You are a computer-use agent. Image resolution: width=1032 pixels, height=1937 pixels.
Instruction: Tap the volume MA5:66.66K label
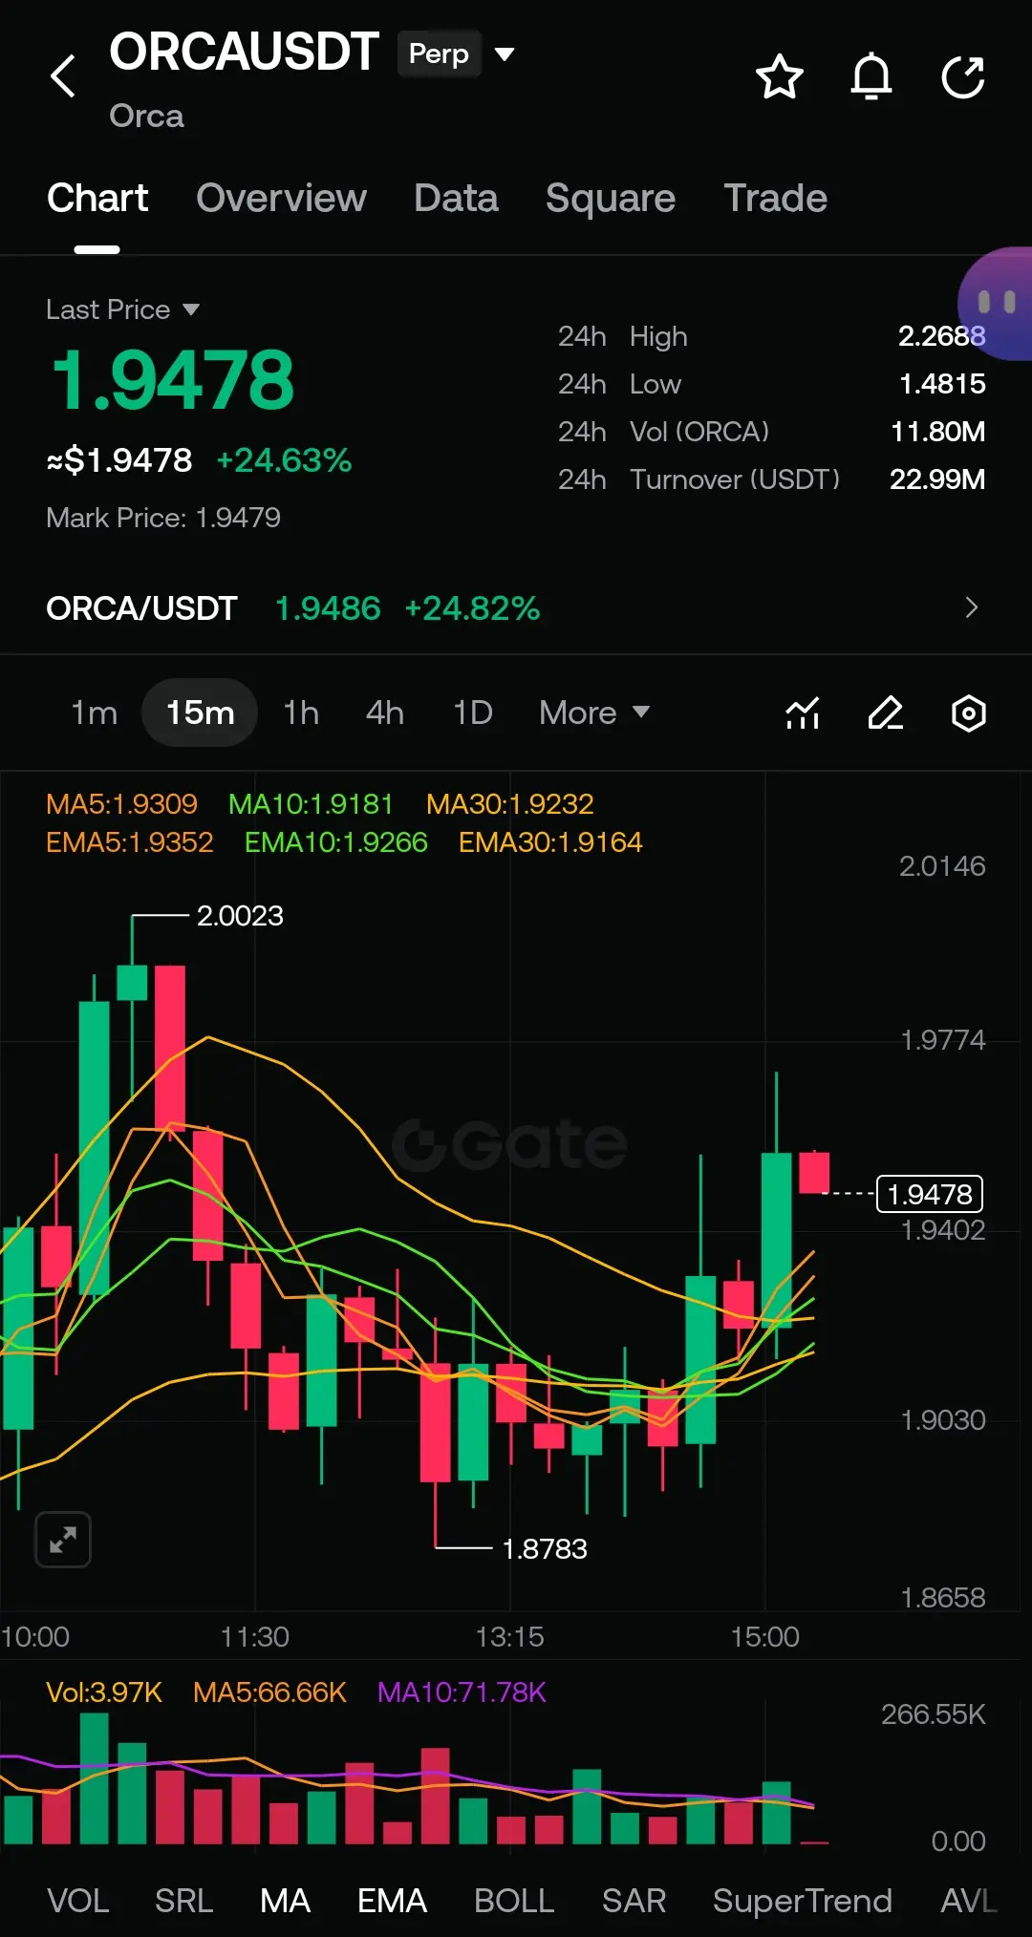[269, 1692]
